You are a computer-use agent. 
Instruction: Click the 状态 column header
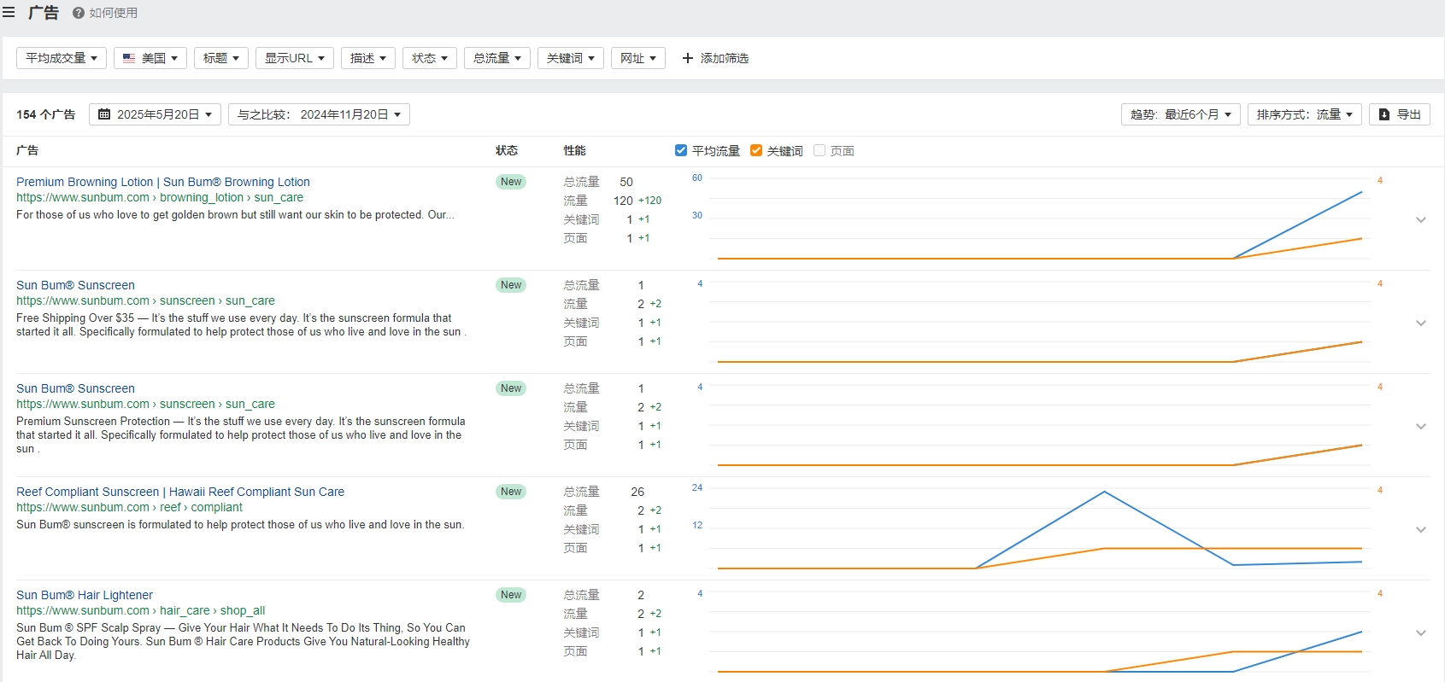coord(507,150)
